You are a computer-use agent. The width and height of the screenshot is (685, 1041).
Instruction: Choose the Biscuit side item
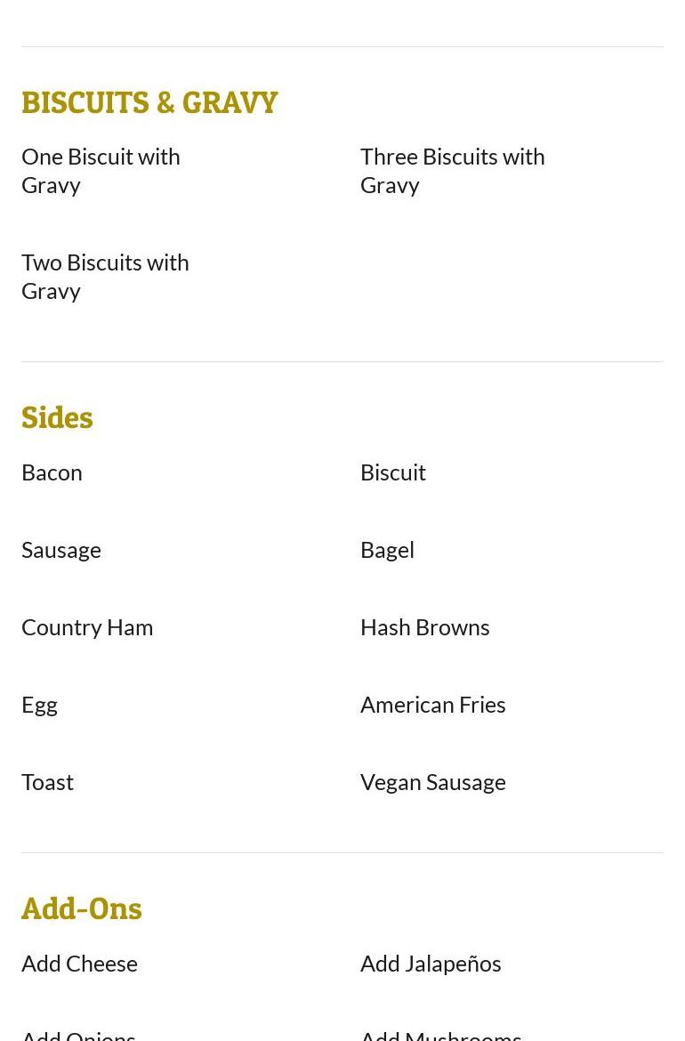click(393, 472)
